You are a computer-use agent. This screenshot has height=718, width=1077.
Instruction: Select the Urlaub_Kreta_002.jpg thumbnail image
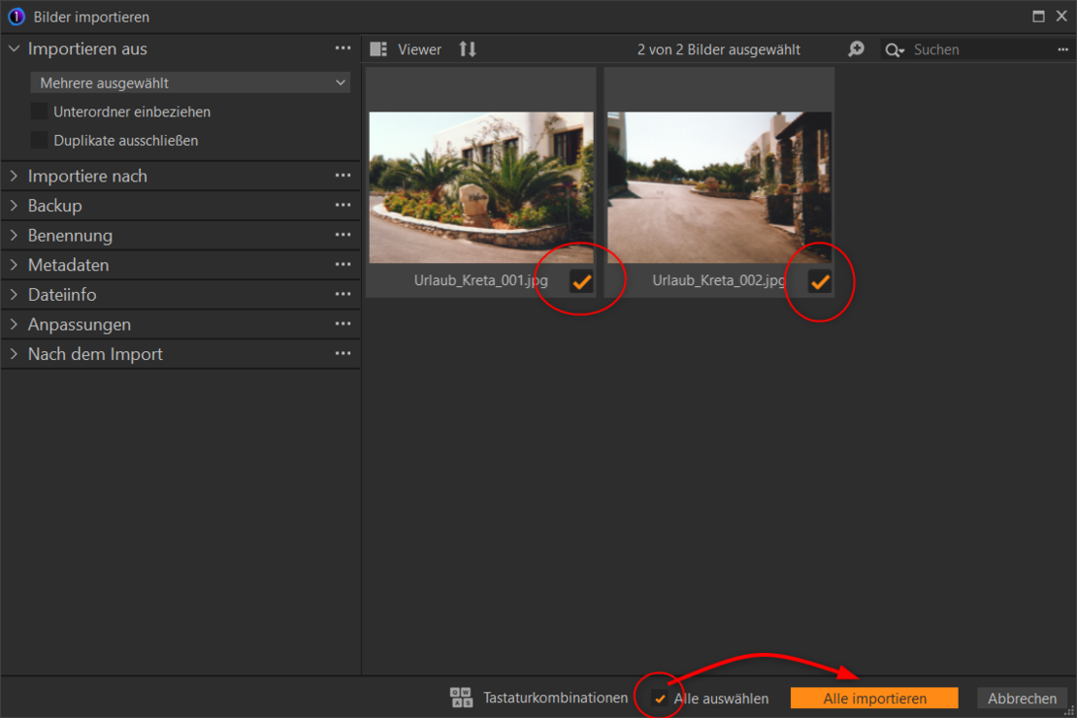point(719,187)
